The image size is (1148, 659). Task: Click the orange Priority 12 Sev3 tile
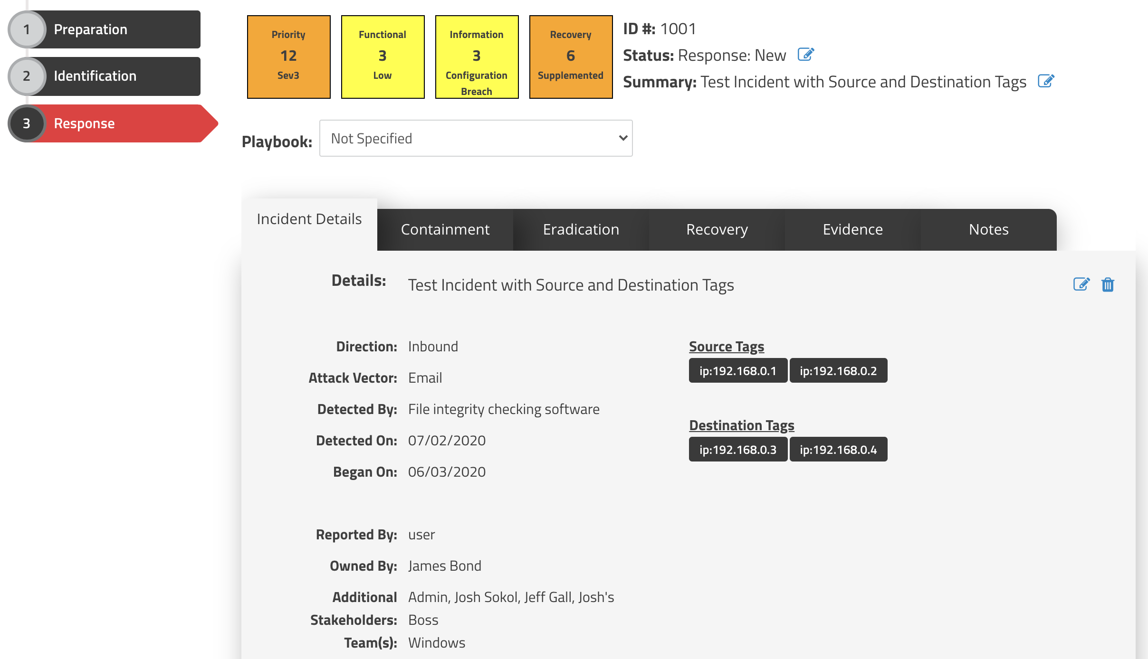point(288,56)
